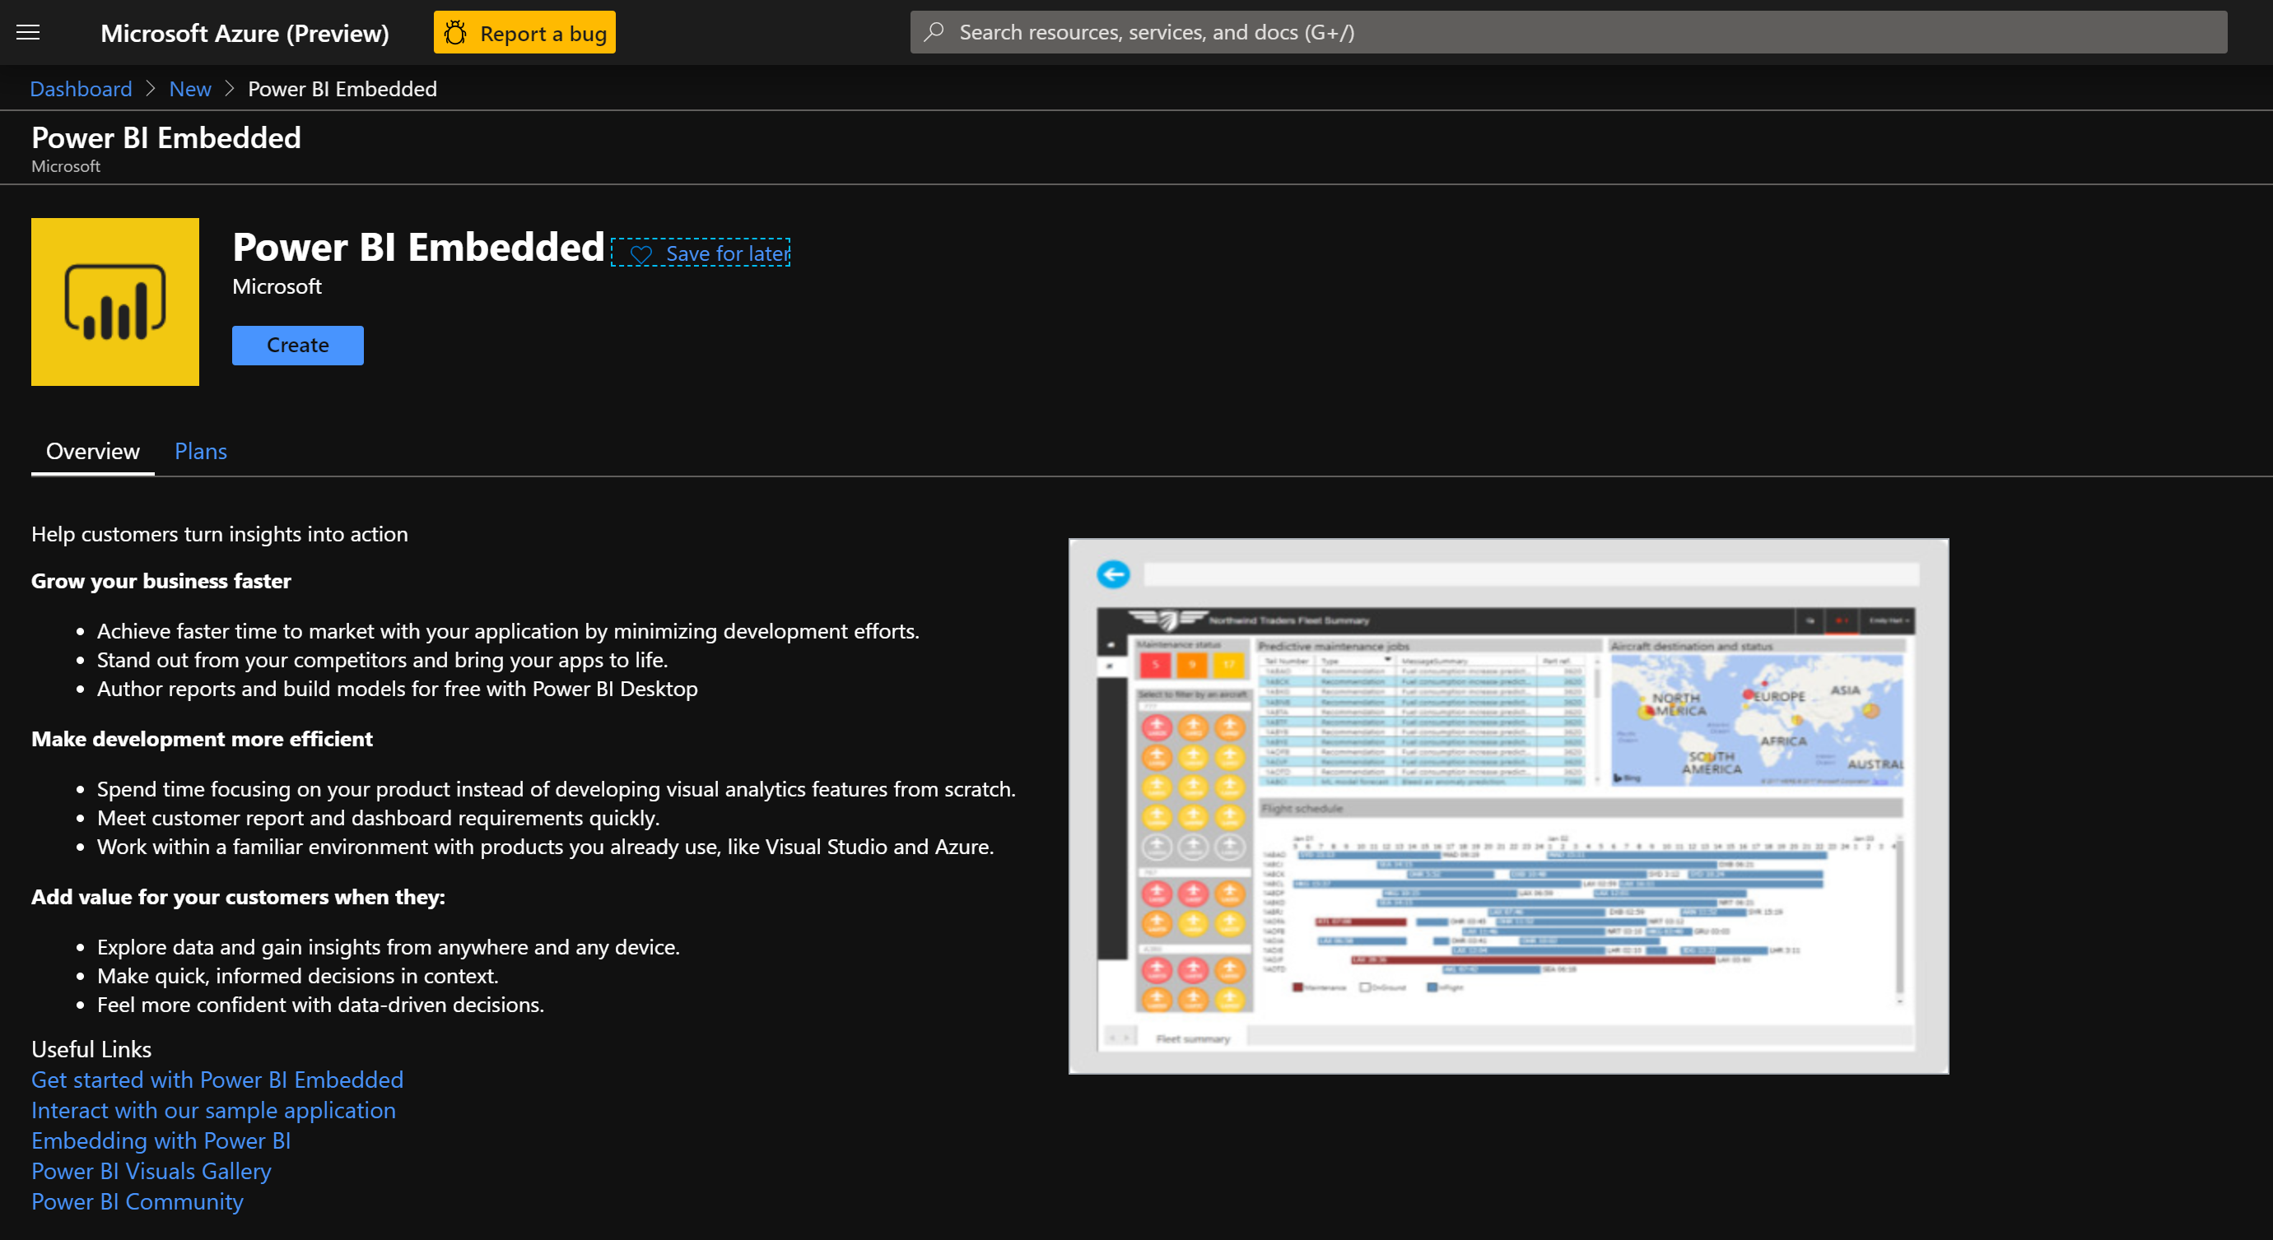The width and height of the screenshot is (2273, 1240).
Task: Navigate to New breadcrumb link
Action: pyautogui.click(x=189, y=89)
